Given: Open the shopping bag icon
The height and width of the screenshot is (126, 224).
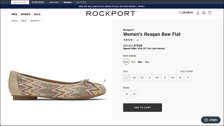Looking at the screenshot, I should [x=210, y=13].
